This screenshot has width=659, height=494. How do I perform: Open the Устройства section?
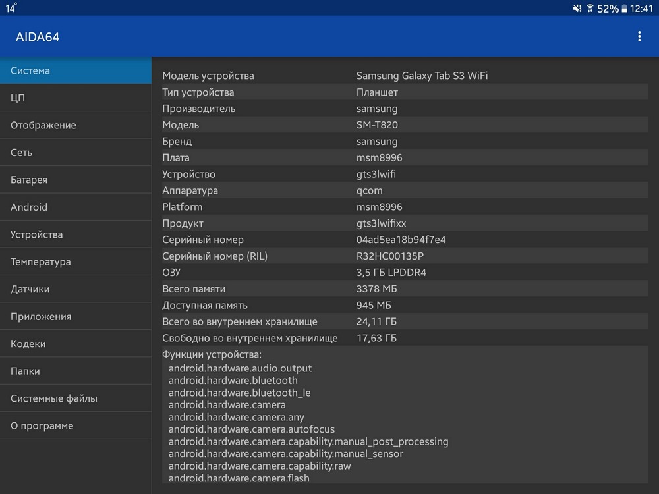(x=76, y=234)
